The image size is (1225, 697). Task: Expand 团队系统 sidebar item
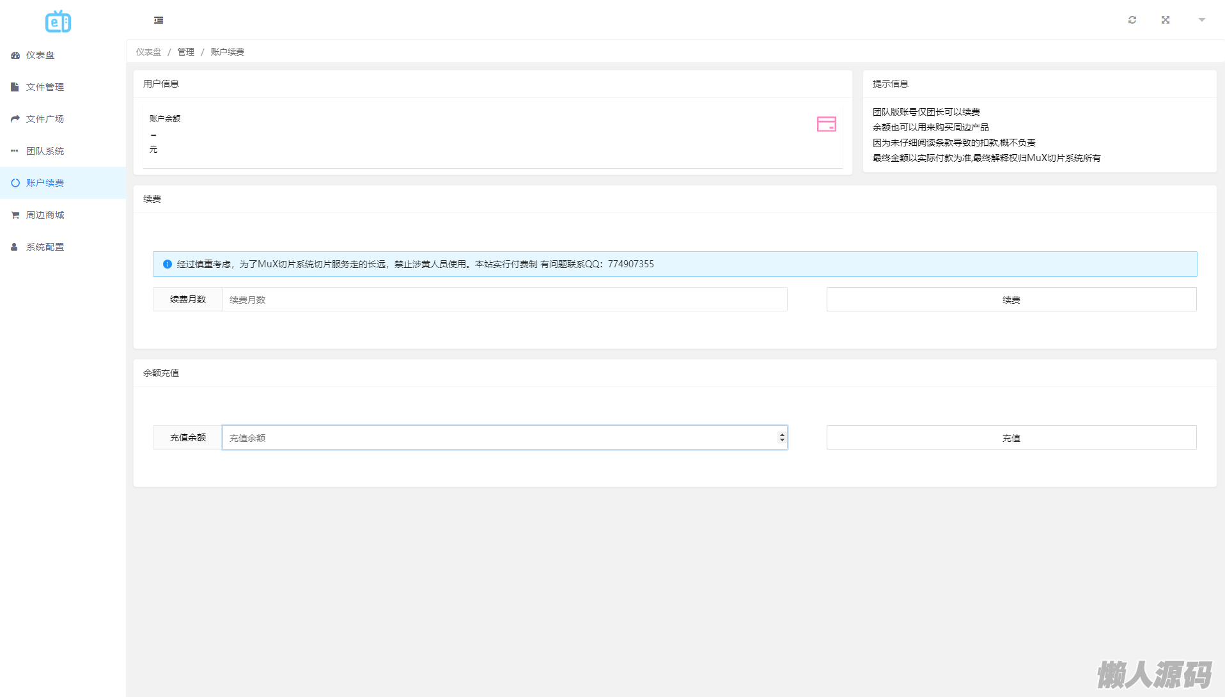click(x=45, y=152)
